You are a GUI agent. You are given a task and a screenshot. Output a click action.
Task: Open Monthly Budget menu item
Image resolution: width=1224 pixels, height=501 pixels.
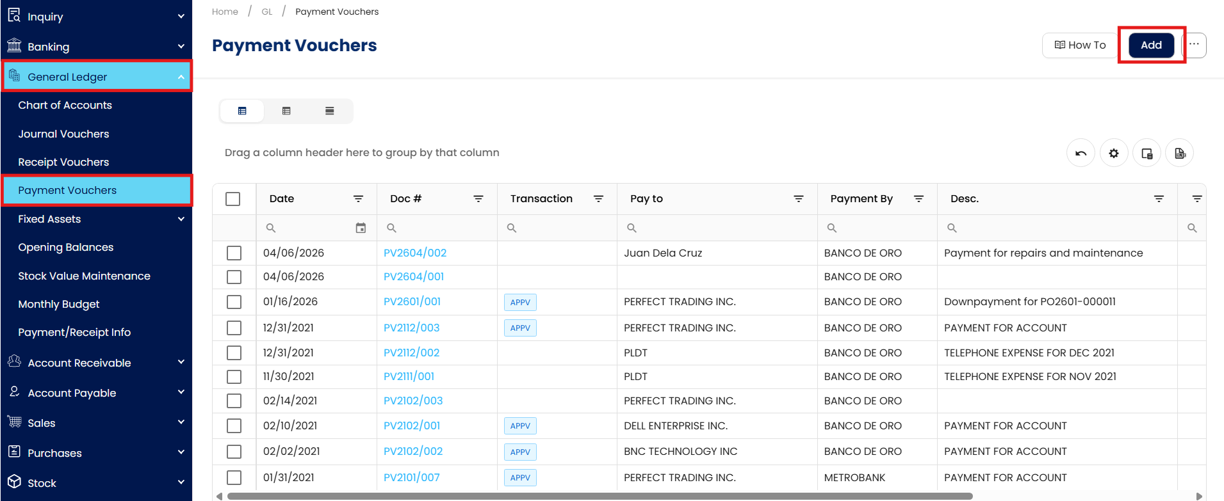(x=59, y=304)
